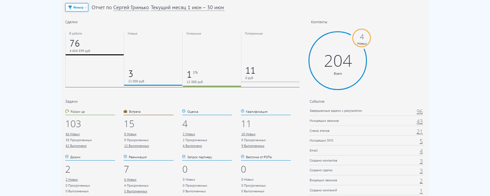490x196 pixels.
Task: Open the Сергей Гринько user selector
Action: [131, 8]
